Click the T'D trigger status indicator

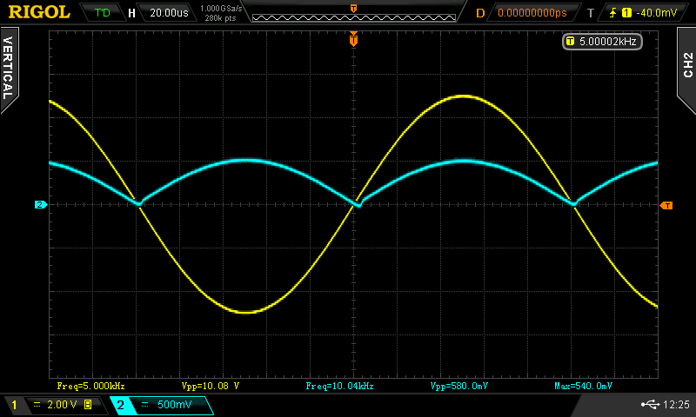pyautogui.click(x=102, y=13)
